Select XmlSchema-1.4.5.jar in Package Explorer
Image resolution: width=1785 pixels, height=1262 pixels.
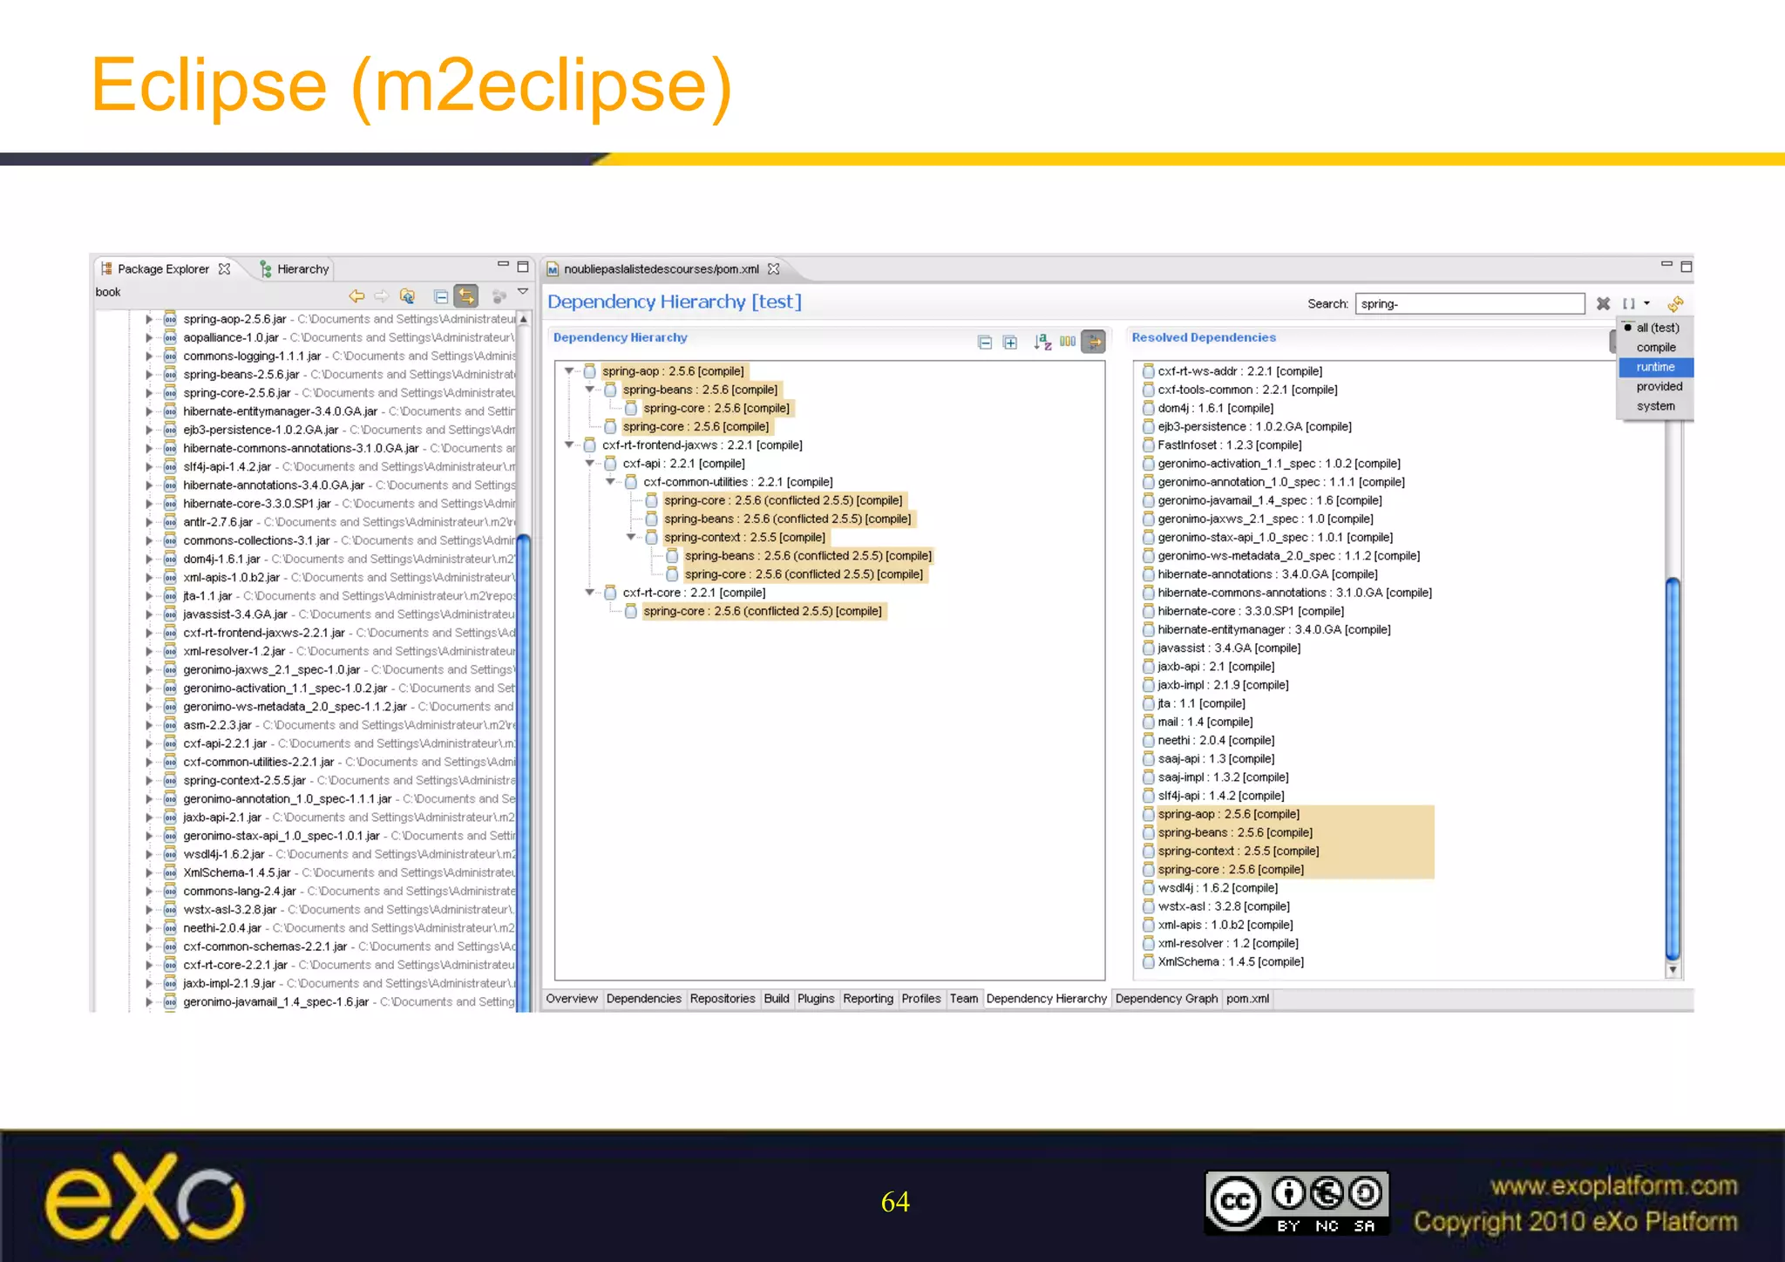click(x=237, y=872)
